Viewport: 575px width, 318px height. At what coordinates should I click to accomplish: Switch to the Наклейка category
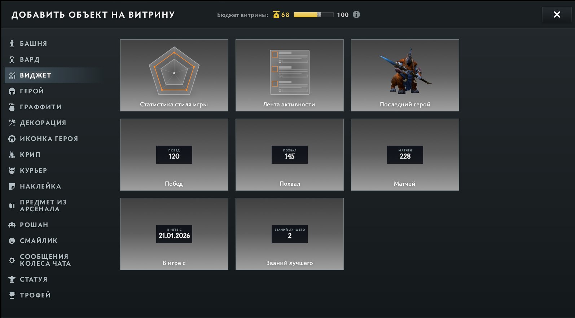tap(40, 186)
